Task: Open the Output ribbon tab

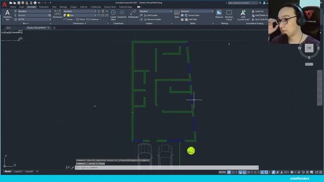Action: [73, 7]
